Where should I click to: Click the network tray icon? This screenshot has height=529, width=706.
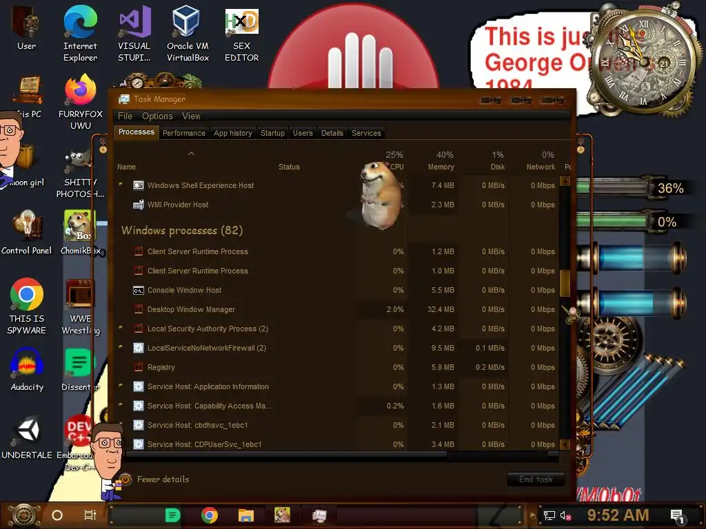549,515
